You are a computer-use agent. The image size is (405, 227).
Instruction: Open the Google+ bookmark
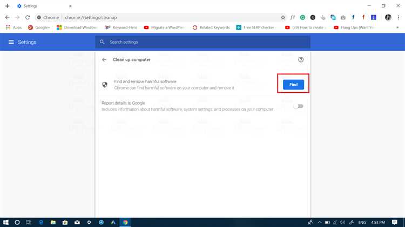pyautogui.click(x=39, y=27)
